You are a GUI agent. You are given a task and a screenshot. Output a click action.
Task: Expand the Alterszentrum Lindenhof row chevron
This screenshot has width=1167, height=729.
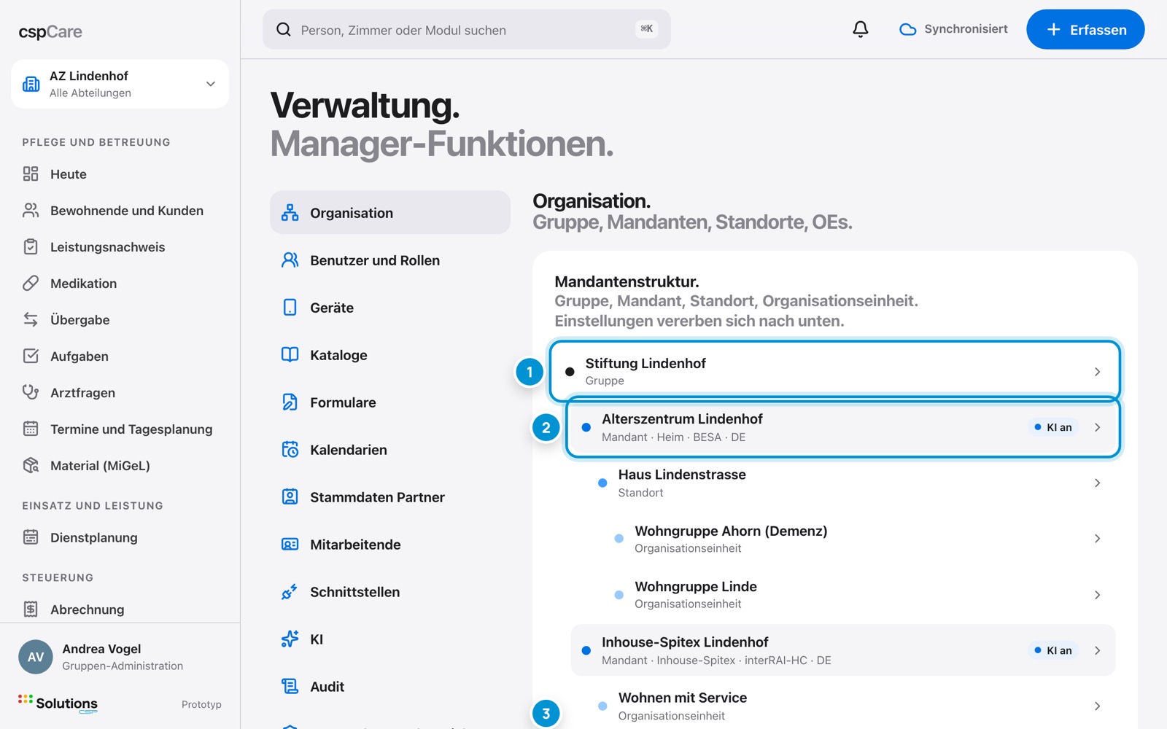point(1097,427)
